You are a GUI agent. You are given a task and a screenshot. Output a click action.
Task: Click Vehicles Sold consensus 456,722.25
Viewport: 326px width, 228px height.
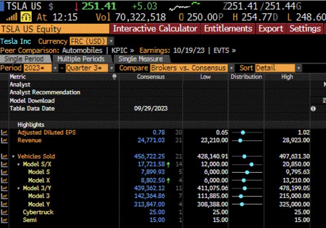point(149,156)
